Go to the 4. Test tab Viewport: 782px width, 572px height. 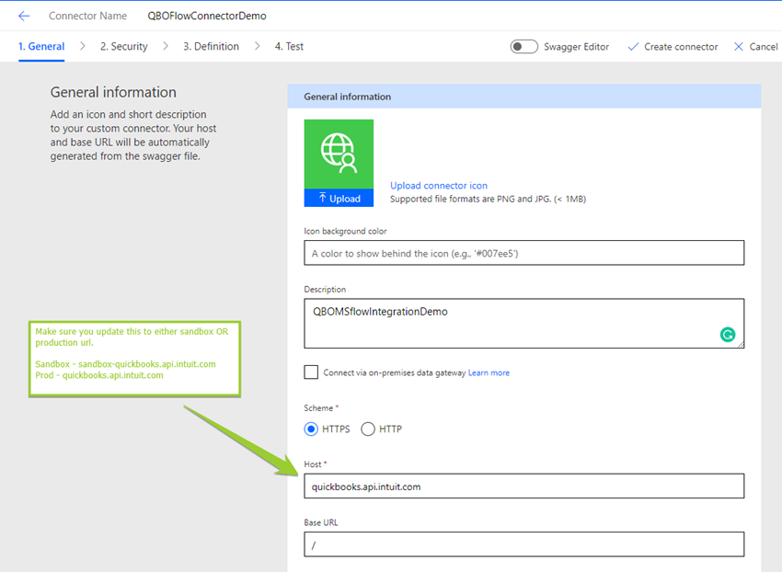288,47
